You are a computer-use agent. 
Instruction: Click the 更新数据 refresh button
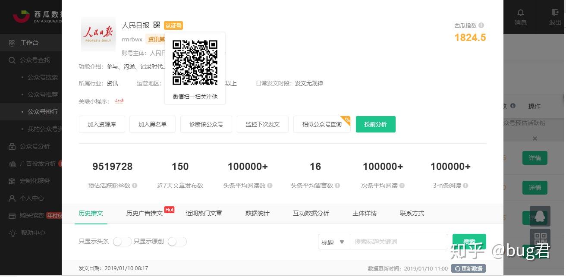click(469, 268)
